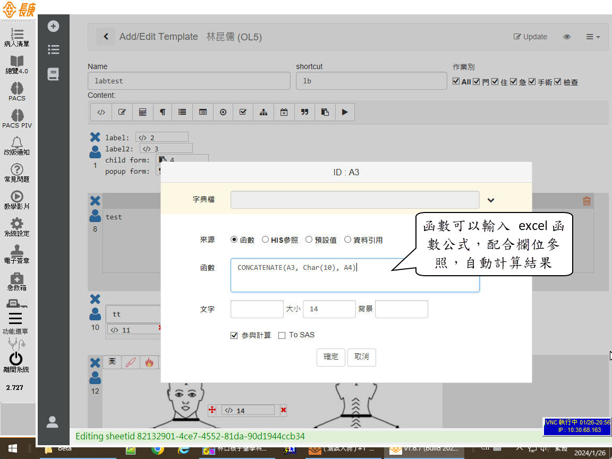Viewport: 612px width, 459px height.
Task: Click the 背景 background color field
Action: (x=401, y=309)
